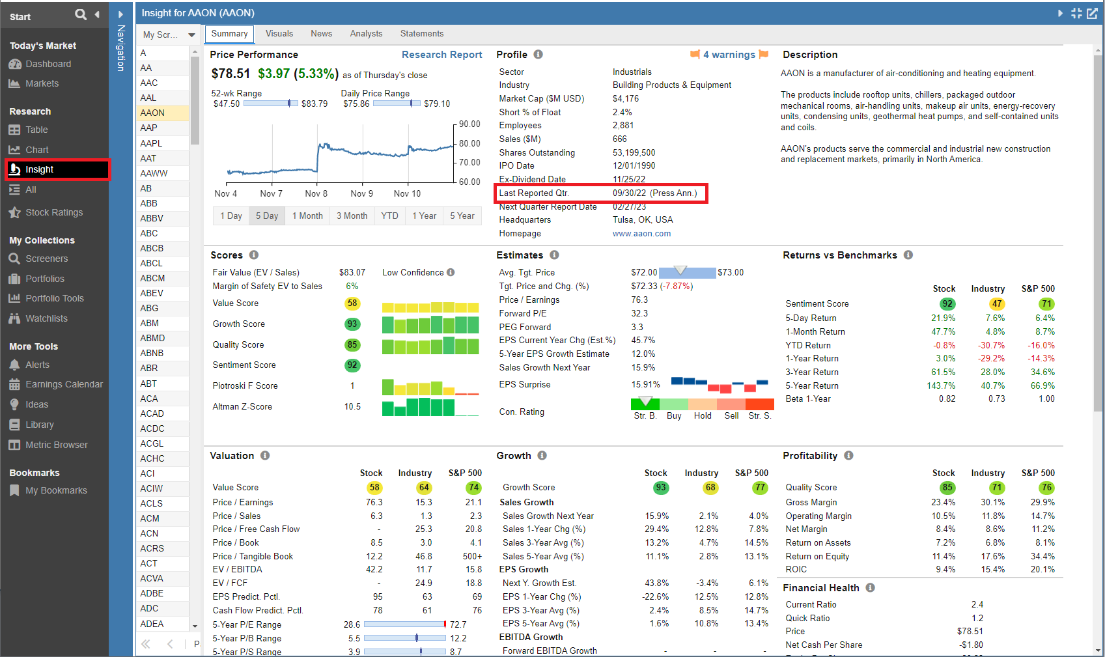Select 3 Month chart period
This screenshot has width=1105, height=657.
[352, 216]
